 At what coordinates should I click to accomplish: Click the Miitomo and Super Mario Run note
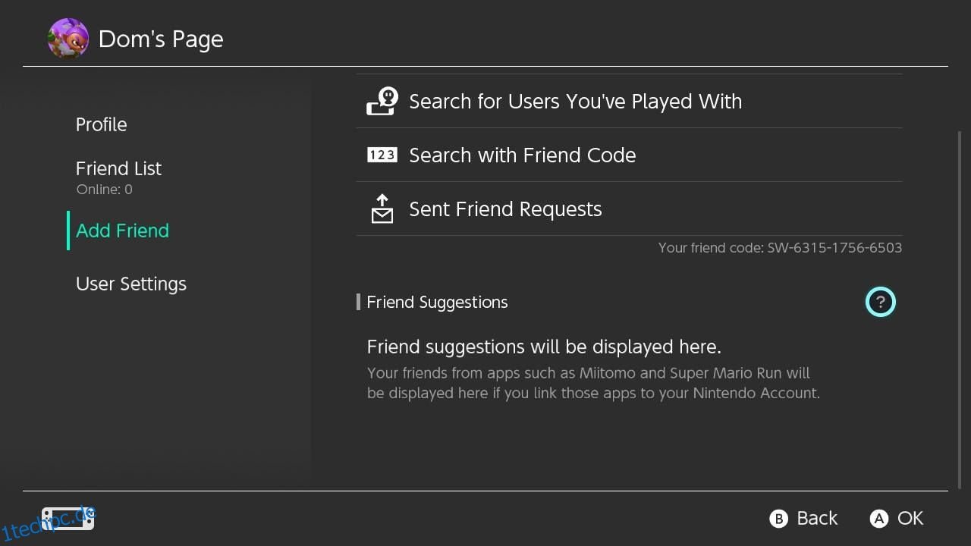593,383
